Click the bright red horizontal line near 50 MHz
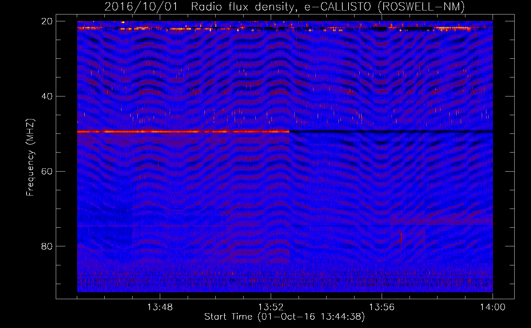This screenshot has height=328, width=531. coord(183,132)
